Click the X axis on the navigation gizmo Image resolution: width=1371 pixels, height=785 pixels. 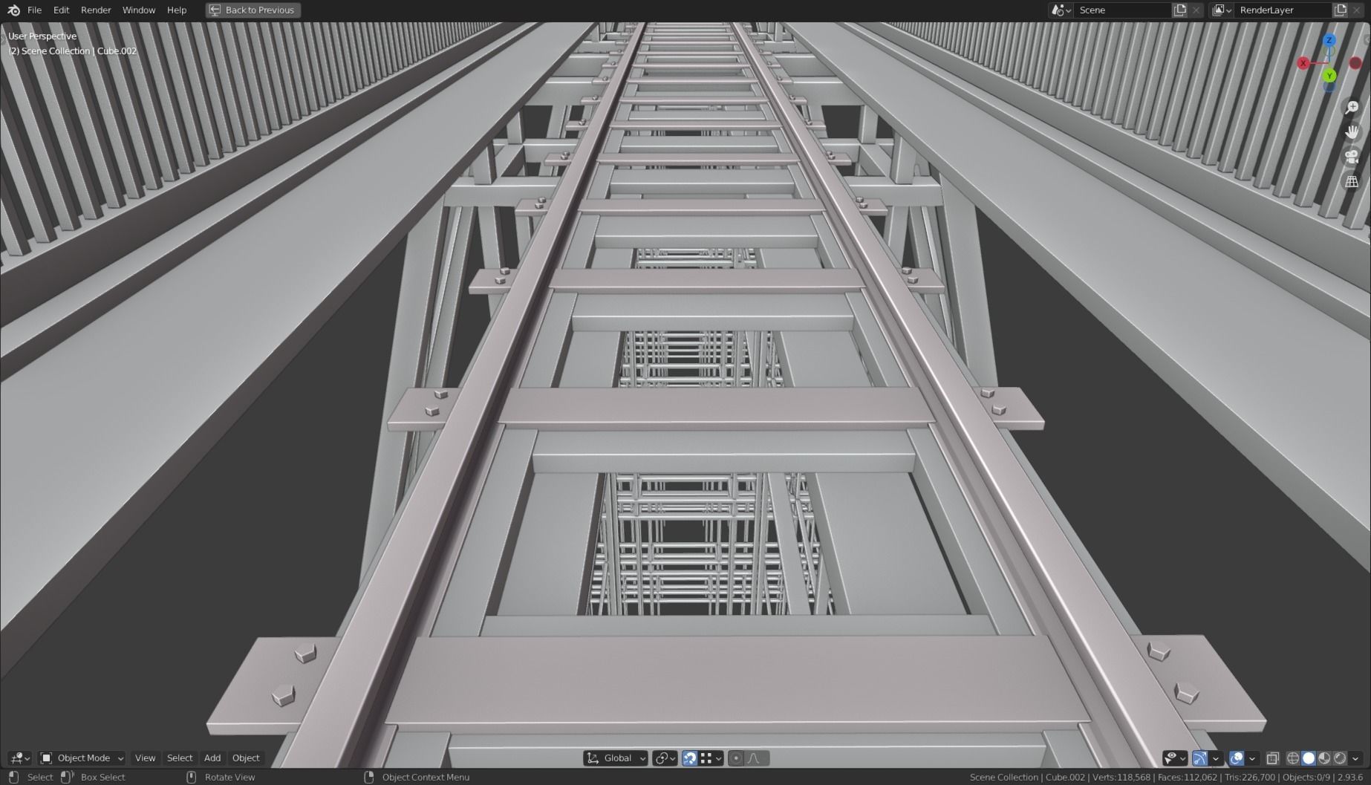[x=1303, y=63]
